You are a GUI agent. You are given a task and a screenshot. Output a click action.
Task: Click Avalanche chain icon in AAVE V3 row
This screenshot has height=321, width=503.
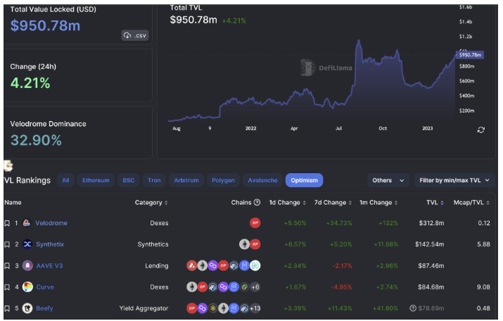tap(192, 265)
